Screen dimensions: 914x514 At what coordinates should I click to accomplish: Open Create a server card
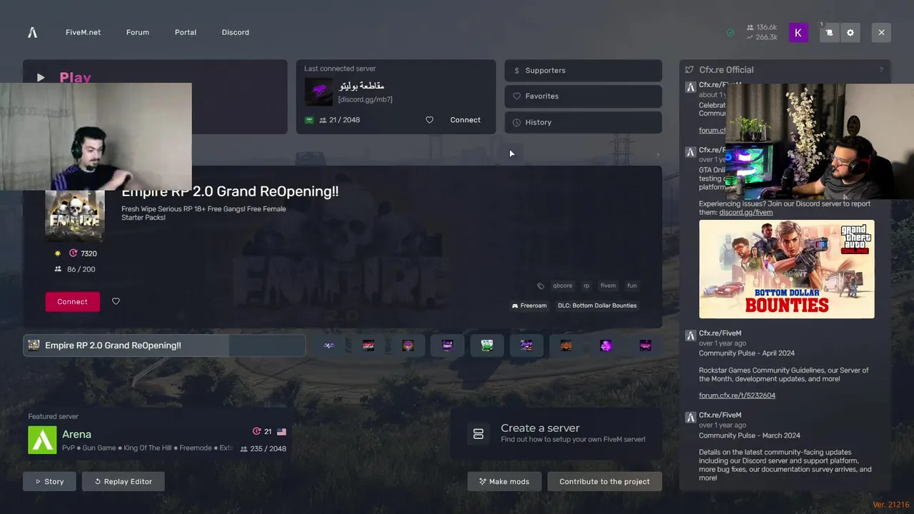coord(556,433)
